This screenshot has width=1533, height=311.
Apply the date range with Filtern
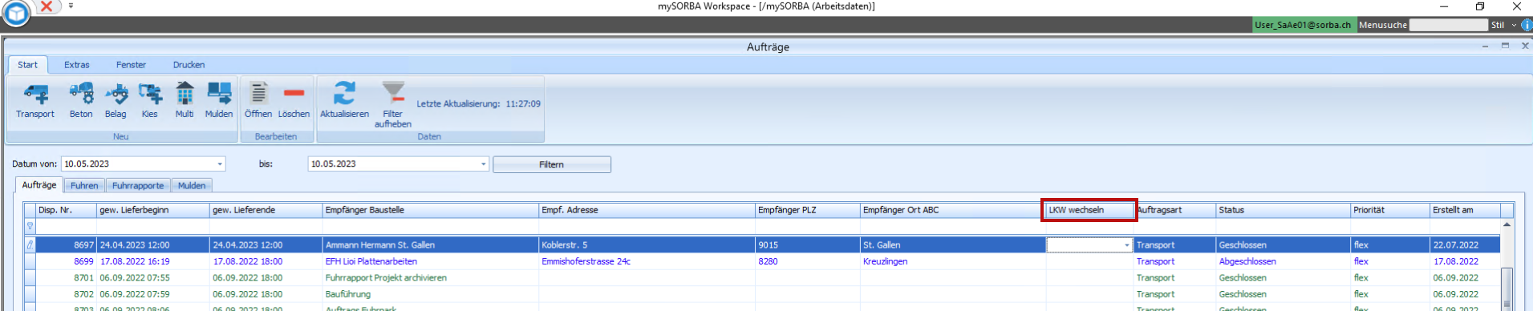pos(552,164)
